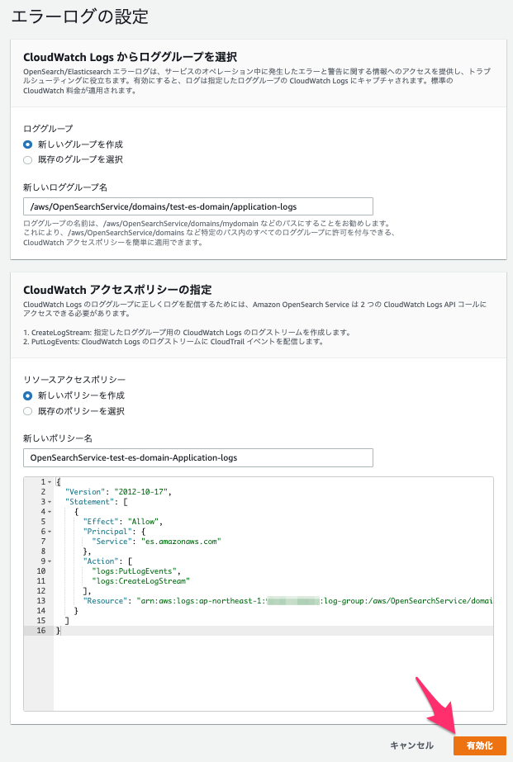Select the 既存のポリシーを選択 radio button
This screenshot has width=513, height=762.
[x=28, y=411]
